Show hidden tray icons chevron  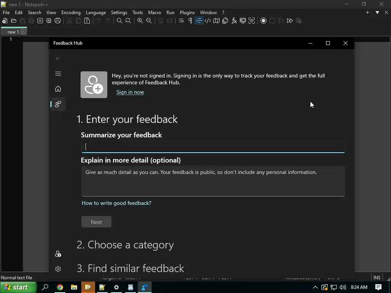pos(315,287)
